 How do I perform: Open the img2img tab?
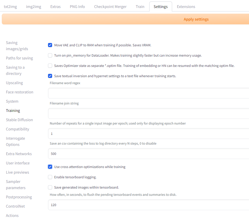pos(33,6)
